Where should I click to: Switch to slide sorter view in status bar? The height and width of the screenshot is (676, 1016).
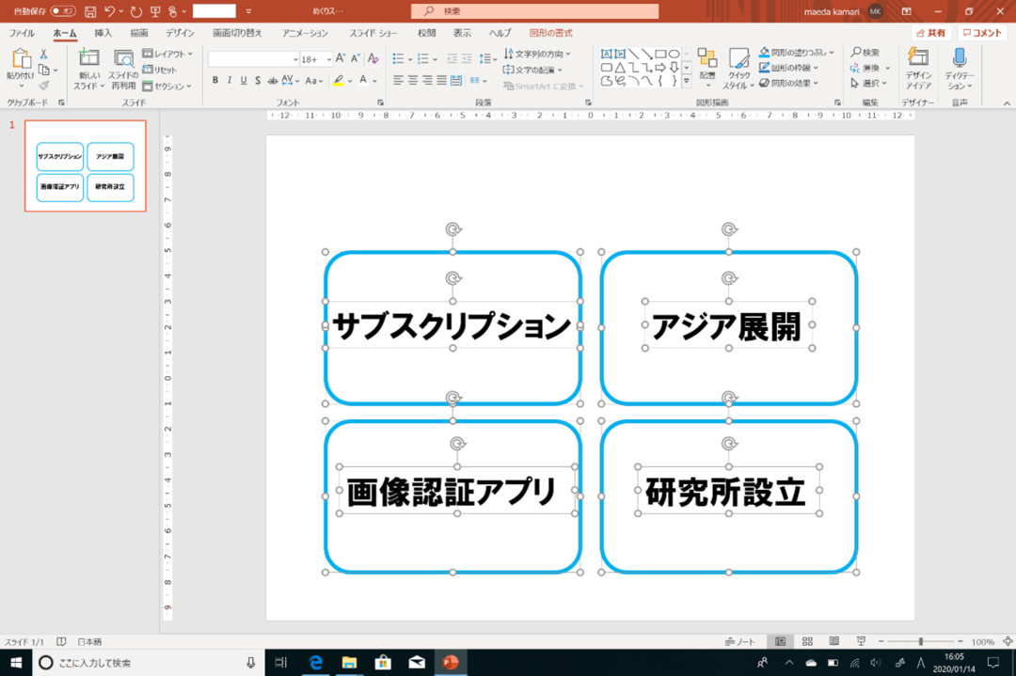pyautogui.click(x=807, y=641)
